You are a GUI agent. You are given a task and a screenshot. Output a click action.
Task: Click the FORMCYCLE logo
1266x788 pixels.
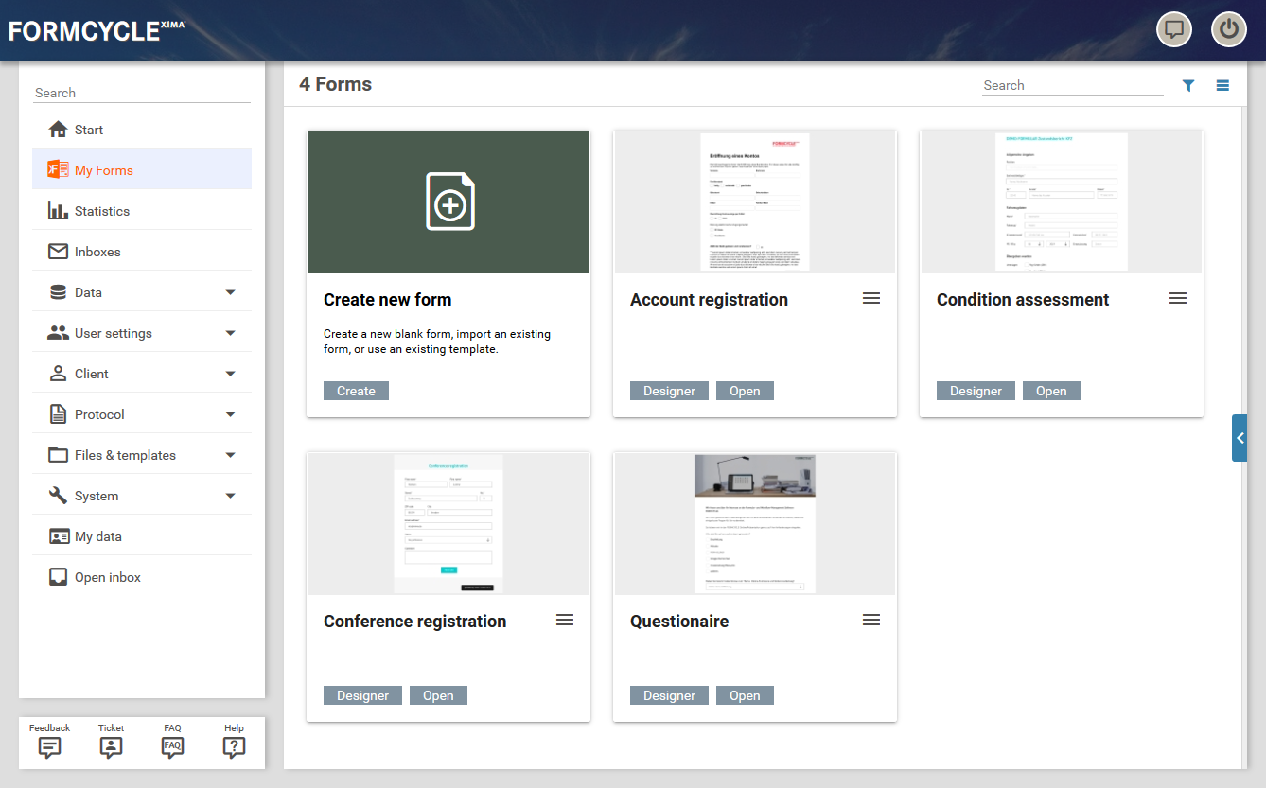click(97, 30)
